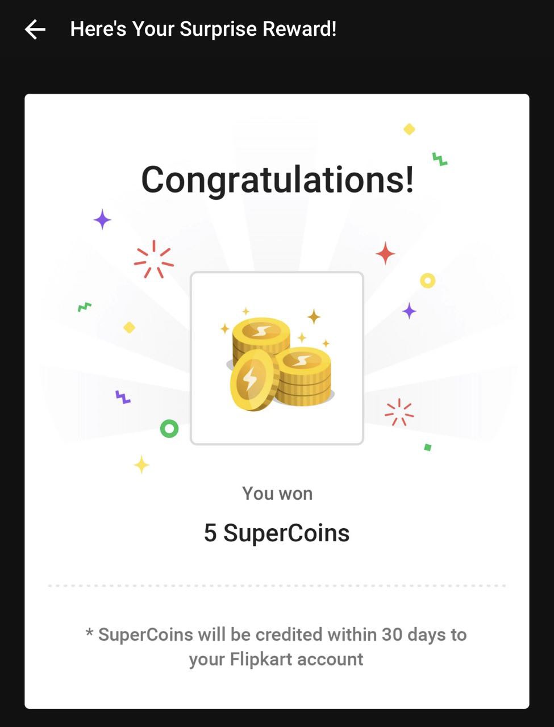Click the purple zigzag confetti piece
Image resolution: width=554 pixels, height=727 pixels.
point(123,397)
